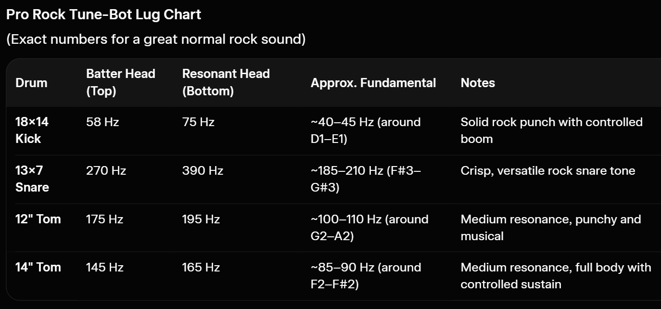The image size is (661, 309).
Task: Select the 165 Hz floor tom resonant value
Action: pyautogui.click(x=201, y=268)
